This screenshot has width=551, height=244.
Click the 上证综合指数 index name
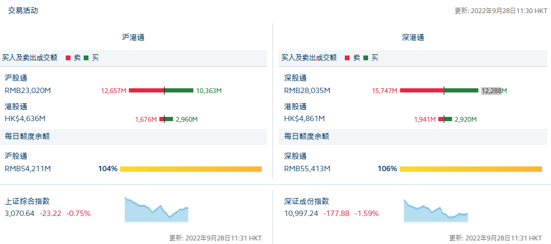(27, 202)
